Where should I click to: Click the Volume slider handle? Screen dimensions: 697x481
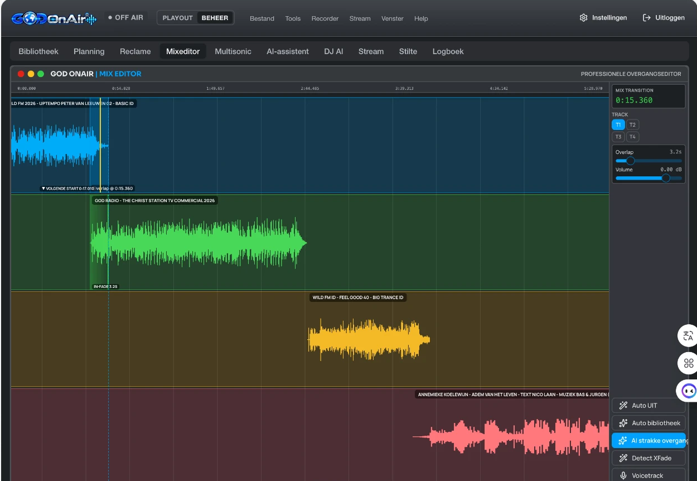pos(666,178)
